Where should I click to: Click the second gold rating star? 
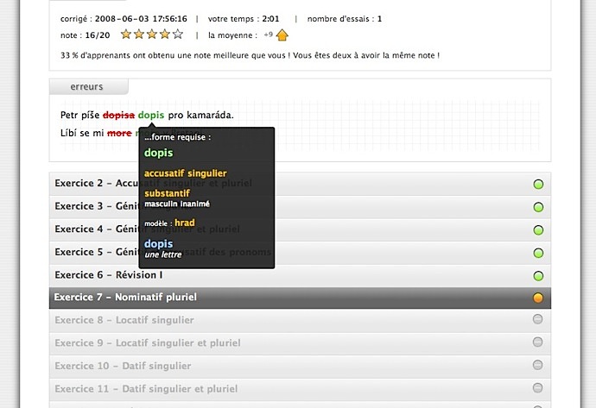point(139,35)
